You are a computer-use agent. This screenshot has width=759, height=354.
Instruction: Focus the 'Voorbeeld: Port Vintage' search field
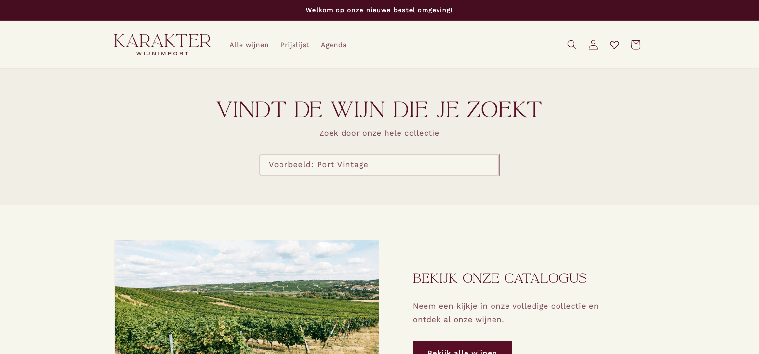point(379,165)
